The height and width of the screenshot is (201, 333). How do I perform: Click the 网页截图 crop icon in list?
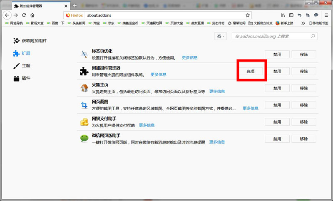[84, 105]
